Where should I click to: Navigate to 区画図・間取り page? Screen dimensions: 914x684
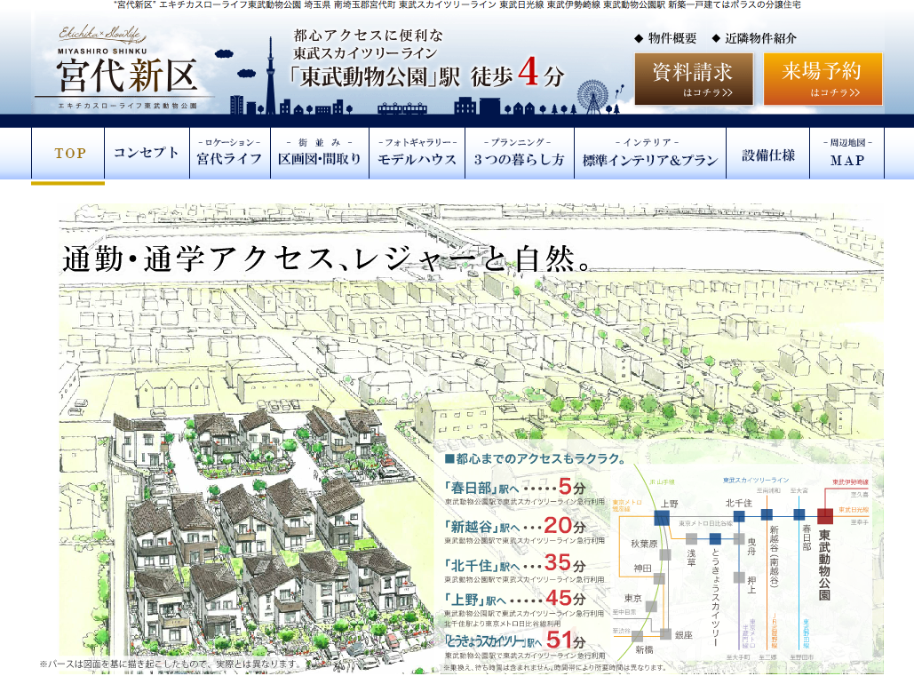(x=320, y=153)
